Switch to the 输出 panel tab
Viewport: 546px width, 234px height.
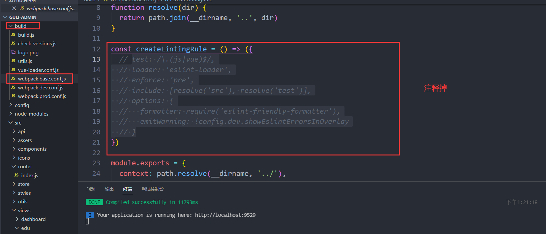(109, 189)
